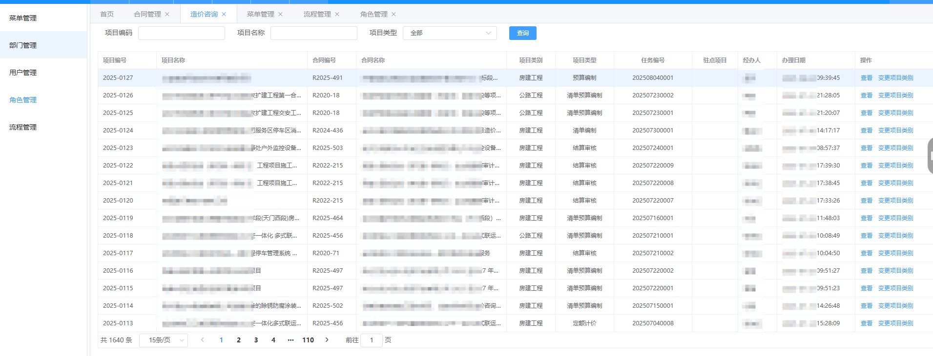Jump to last page 110
Image resolution: width=933 pixels, height=356 pixels.
click(x=308, y=340)
